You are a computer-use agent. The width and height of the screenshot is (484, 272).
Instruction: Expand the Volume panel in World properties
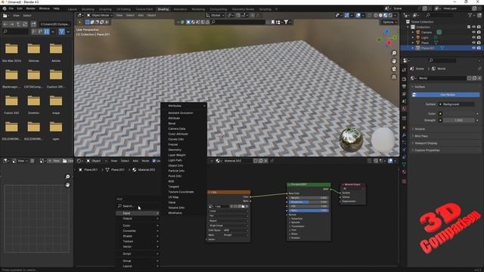tap(420, 129)
